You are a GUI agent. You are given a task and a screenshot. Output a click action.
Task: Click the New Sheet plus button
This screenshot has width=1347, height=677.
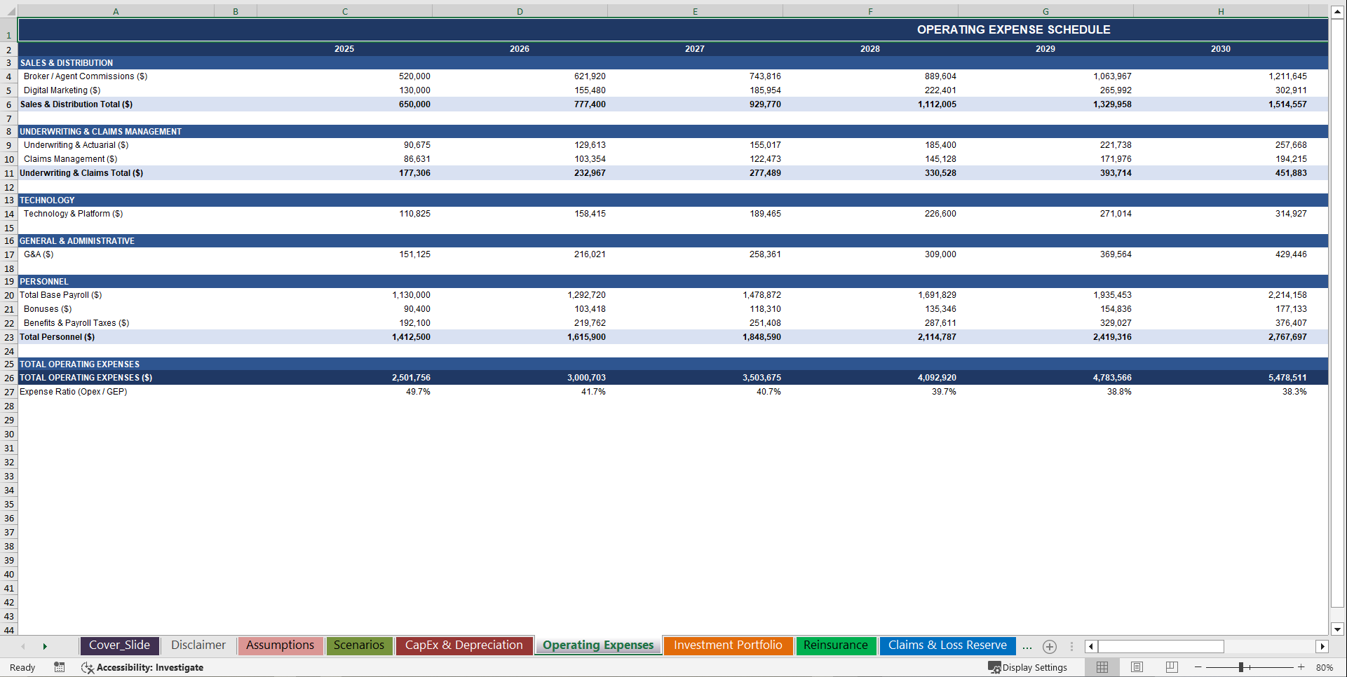pyautogui.click(x=1050, y=646)
